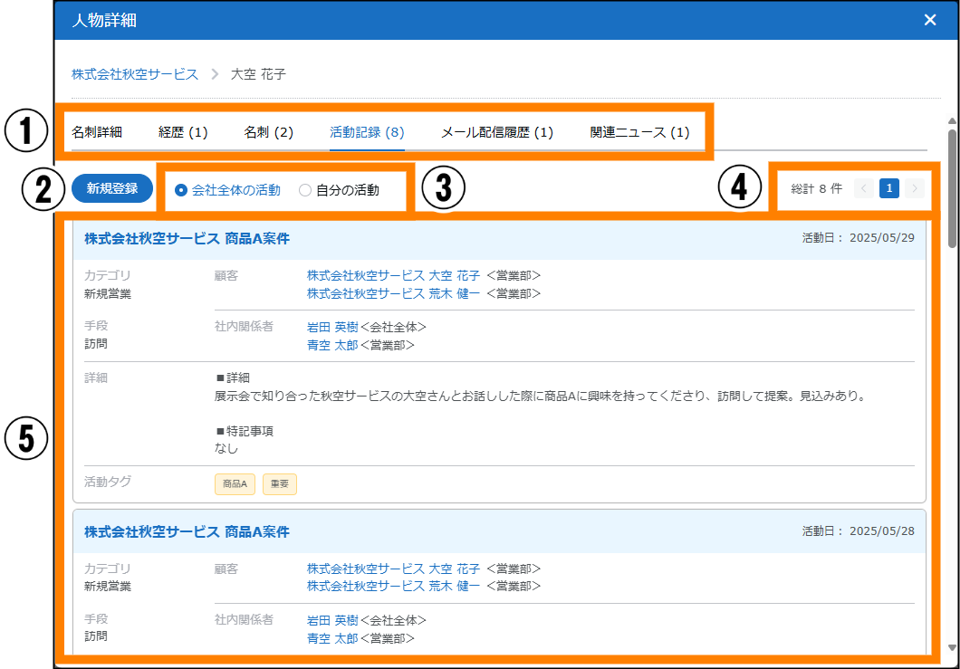The width and height of the screenshot is (960, 669).
Task: Open the 名刺 (2) tab
Action: 269,132
